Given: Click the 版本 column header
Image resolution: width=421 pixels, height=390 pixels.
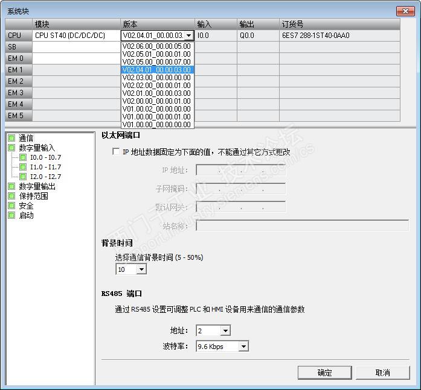Looking at the screenshot, I should coord(157,24).
